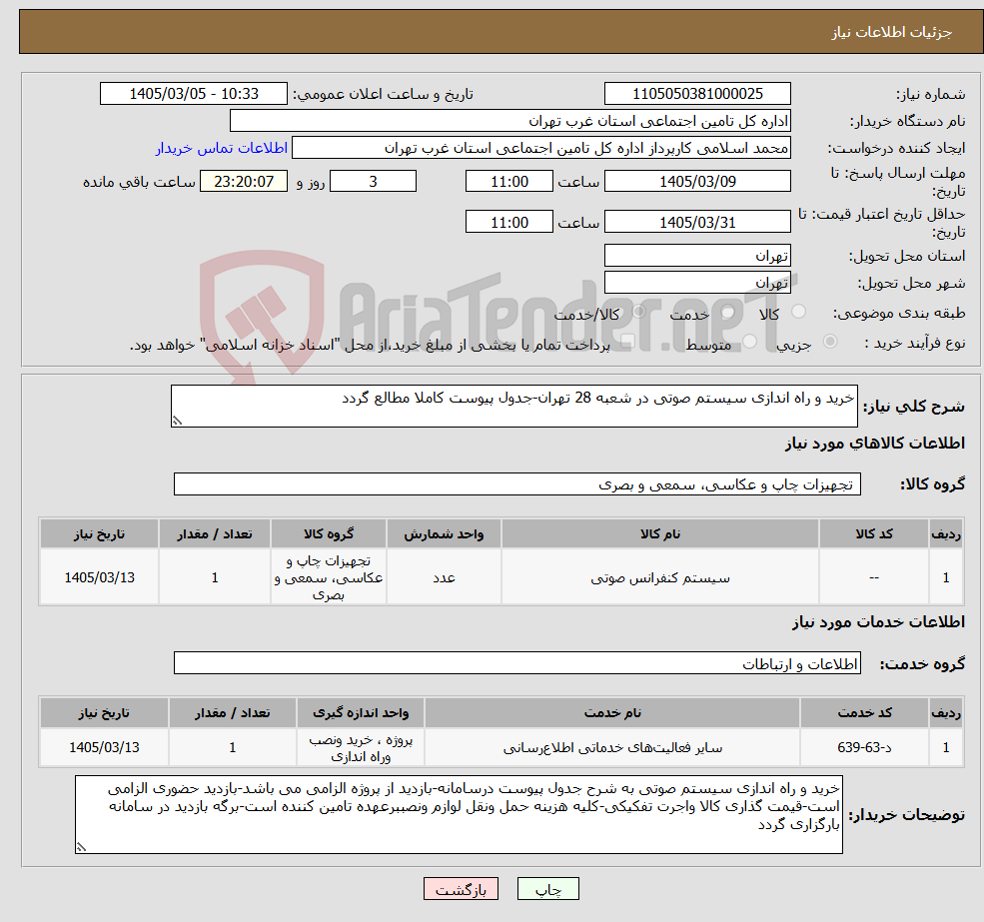Select the کالا radio button

799,312
